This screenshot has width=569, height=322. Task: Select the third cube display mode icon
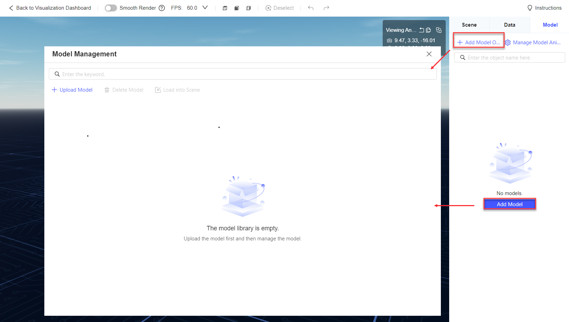point(248,8)
